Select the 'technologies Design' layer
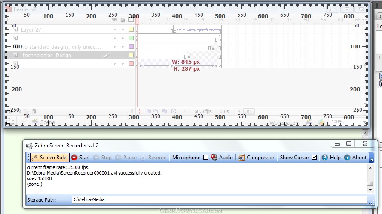Viewport: 382px width, 214px height. (70, 55)
